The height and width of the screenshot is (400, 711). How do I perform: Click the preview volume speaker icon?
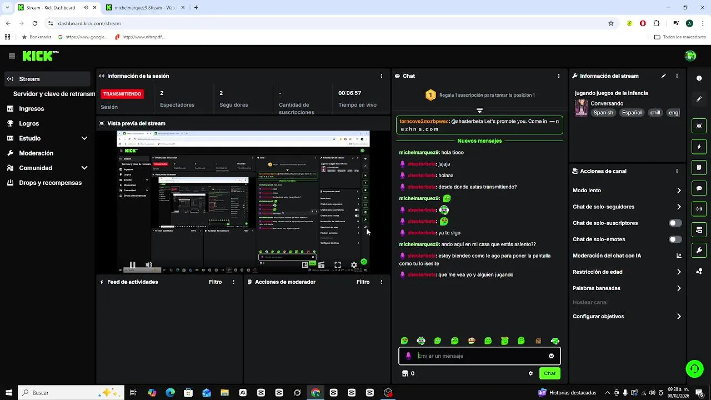(x=149, y=265)
